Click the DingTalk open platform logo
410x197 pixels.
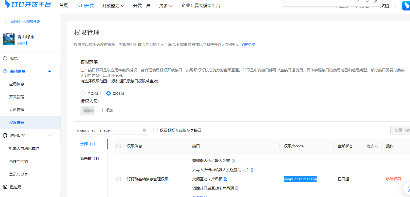(x=27, y=4)
